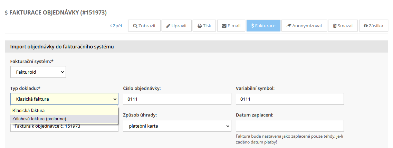
Task: Click the envelope icon on E-mail
Action: point(224,26)
